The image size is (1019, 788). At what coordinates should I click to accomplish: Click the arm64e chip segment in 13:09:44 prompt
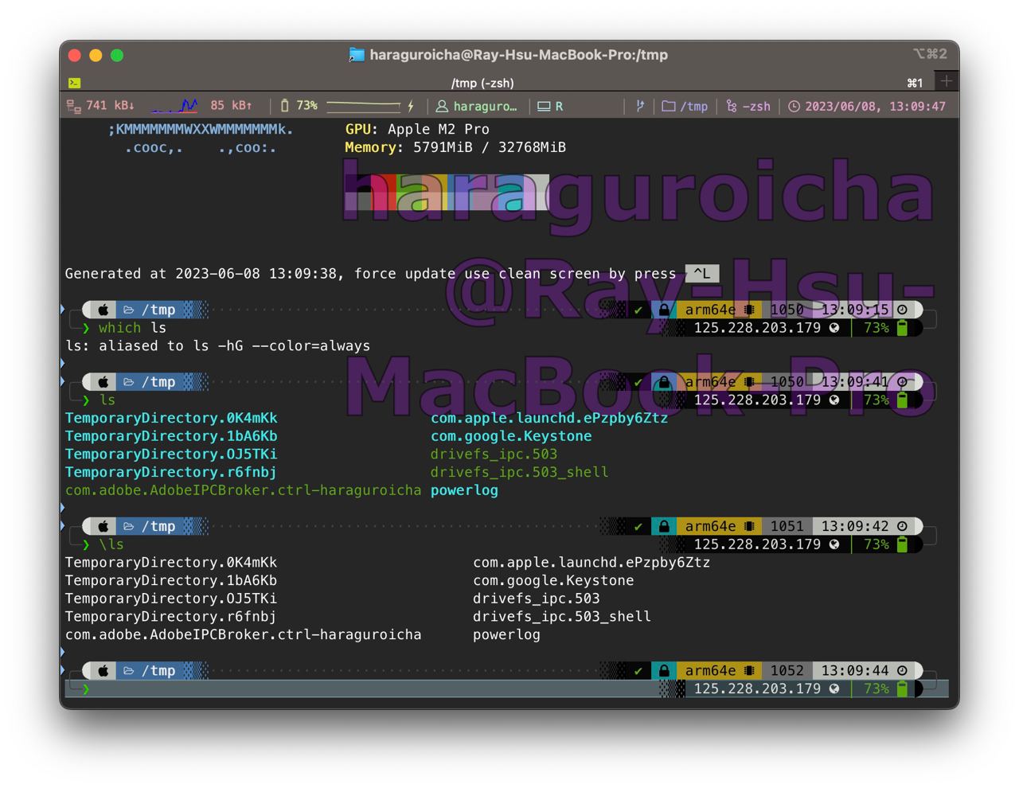pos(719,671)
